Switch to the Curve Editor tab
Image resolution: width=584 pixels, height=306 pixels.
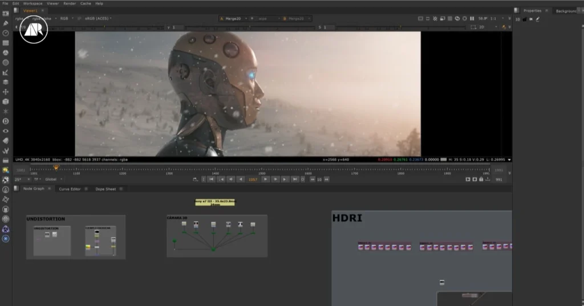pyautogui.click(x=70, y=189)
